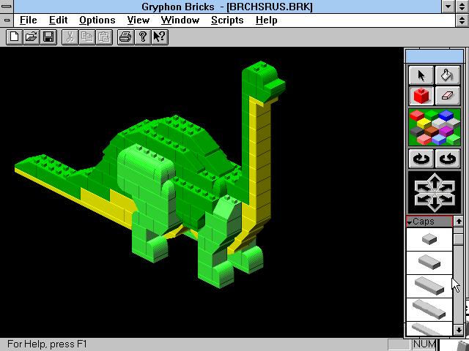Open the Window menu
This screenshot has width=469, height=351.
coord(180,20)
